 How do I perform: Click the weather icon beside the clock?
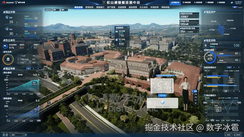pyautogui.click(x=232, y=3)
